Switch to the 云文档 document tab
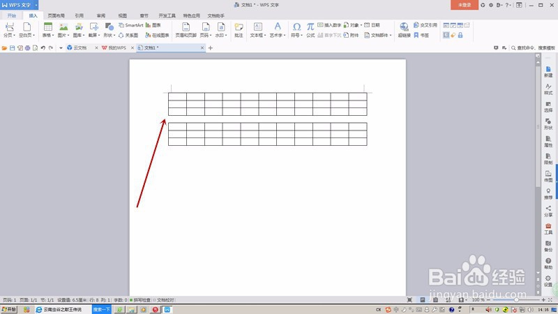Viewport: 558px width, 314px height. coord(80,47)
